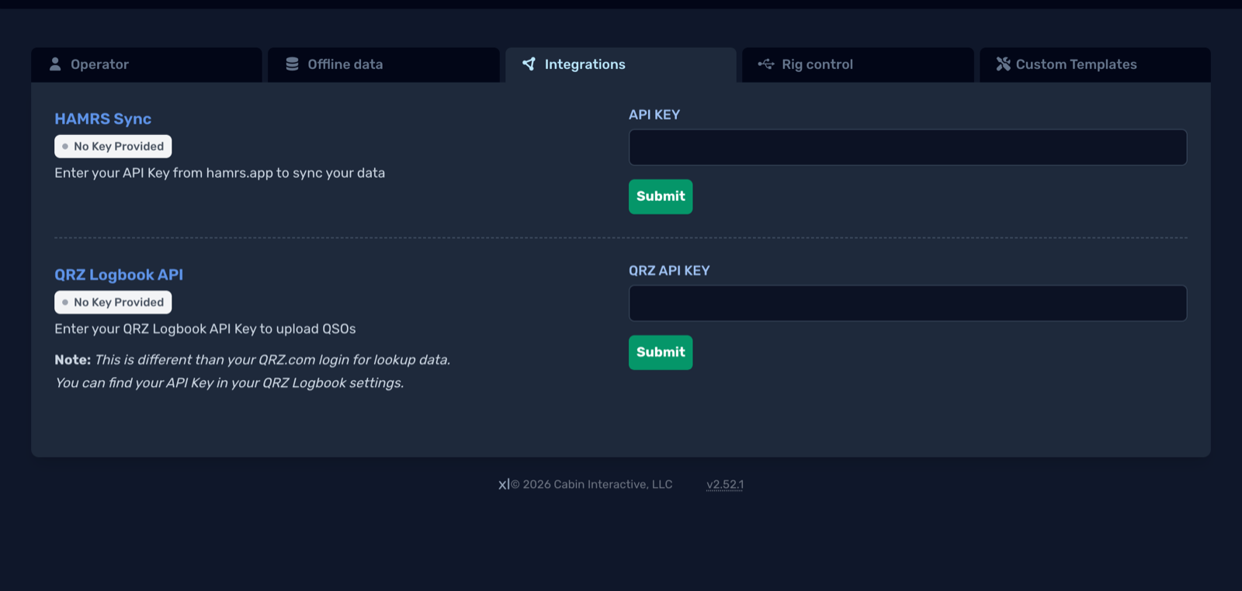Click the 'QRZ API KEY' field label
This screenshot has height=591, width=1242.
point(669,271)
